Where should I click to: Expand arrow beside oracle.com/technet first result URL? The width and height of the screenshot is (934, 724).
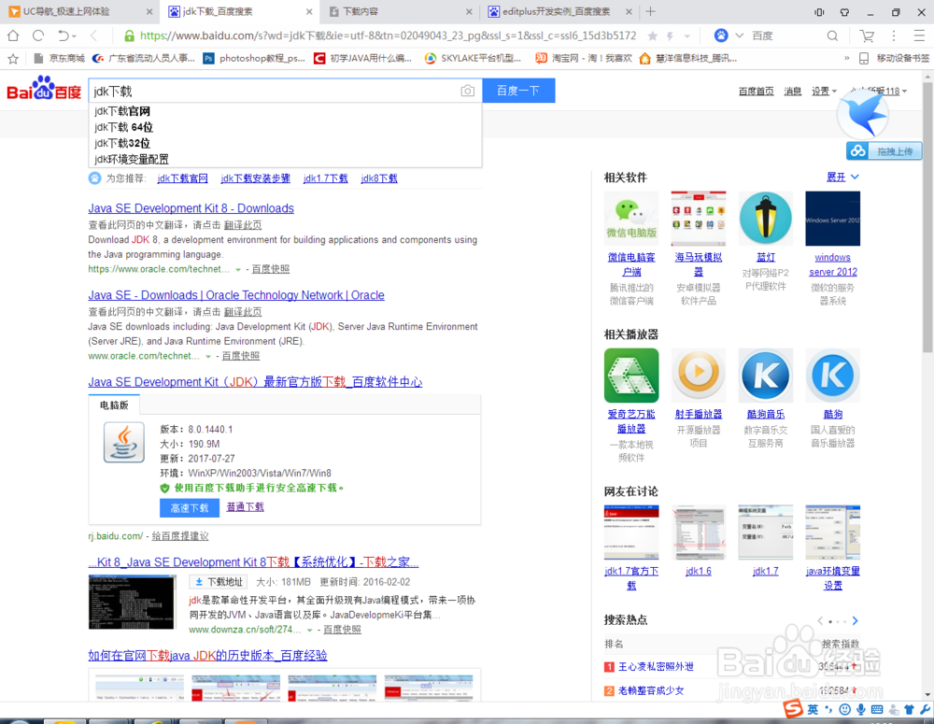pos(238,270)
